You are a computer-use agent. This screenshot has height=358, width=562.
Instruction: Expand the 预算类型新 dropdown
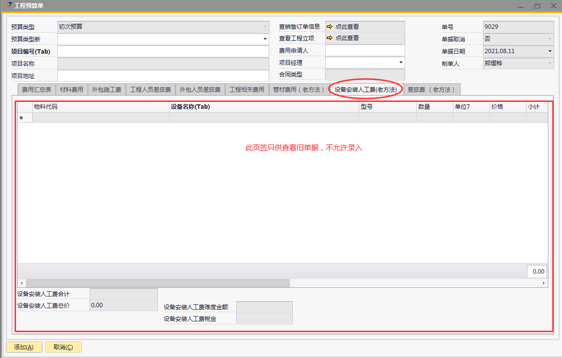pos(265,39)
